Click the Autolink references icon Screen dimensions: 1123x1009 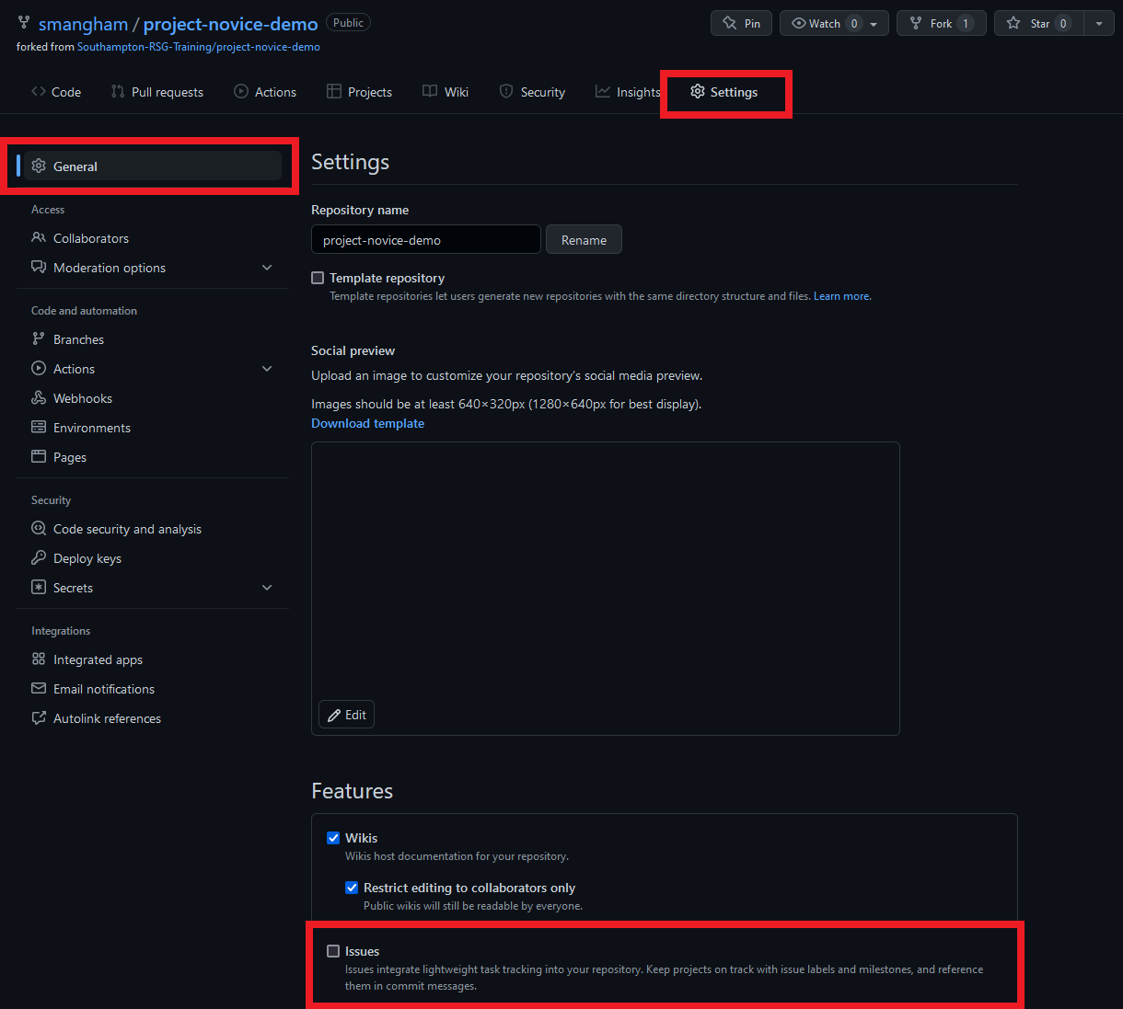click(x=39, y=718)
